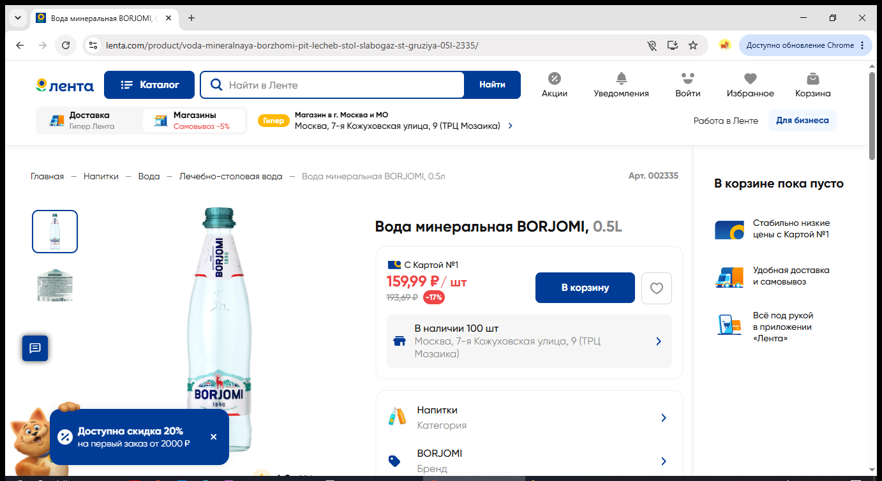Go to Лечебно-столовая вода breadcrumb
This screenshot has height=481, width=882.
[x=230, y=177]
